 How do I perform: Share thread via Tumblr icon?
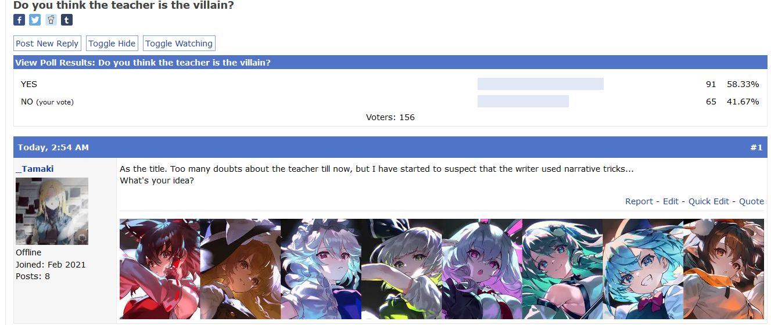click(x=67, y=20)
